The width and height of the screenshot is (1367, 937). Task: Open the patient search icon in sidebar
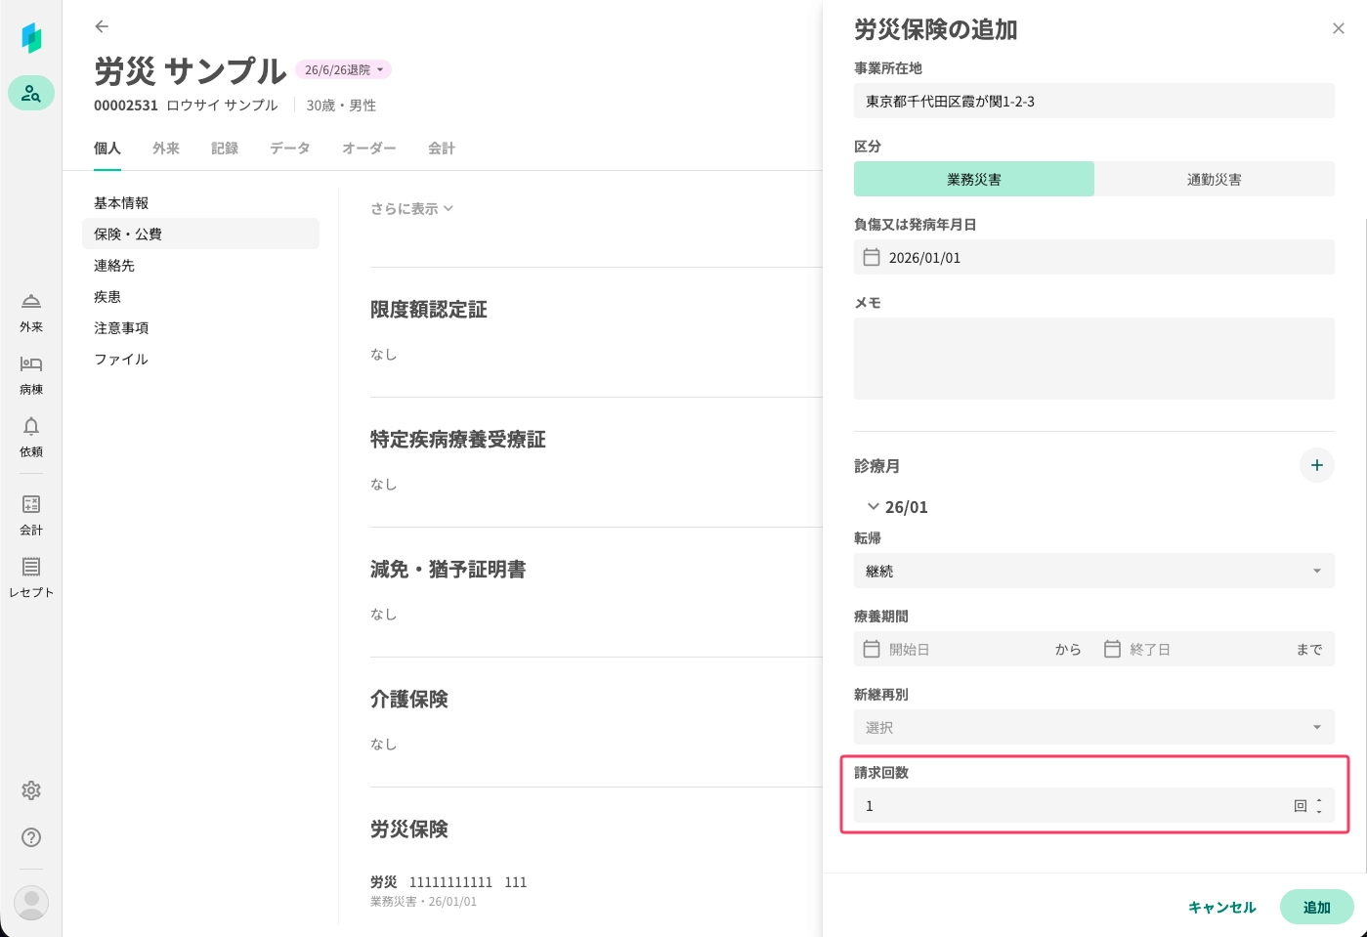pyautogui.click(x=31, y=93)
